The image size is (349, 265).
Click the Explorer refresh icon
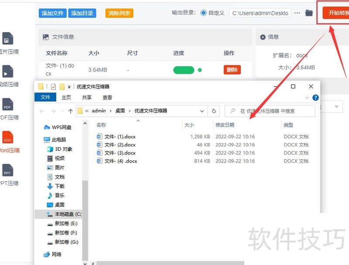click(x=214, y=111)
